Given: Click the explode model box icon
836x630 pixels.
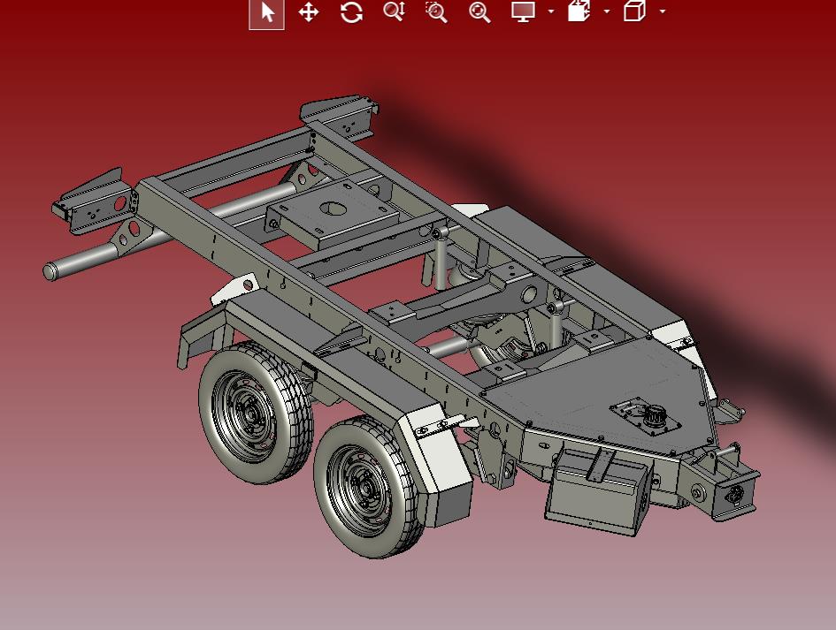Looking at the screenshot, I should click(x=579, y=11).
